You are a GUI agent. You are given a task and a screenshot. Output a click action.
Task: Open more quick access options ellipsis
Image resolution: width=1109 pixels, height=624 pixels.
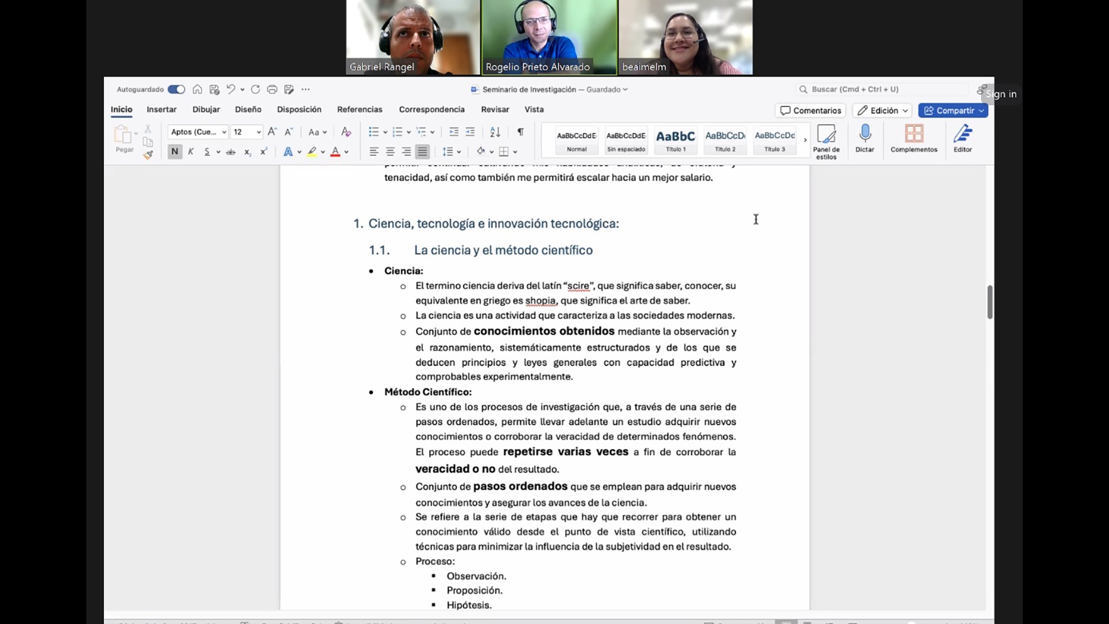(306, 90)
